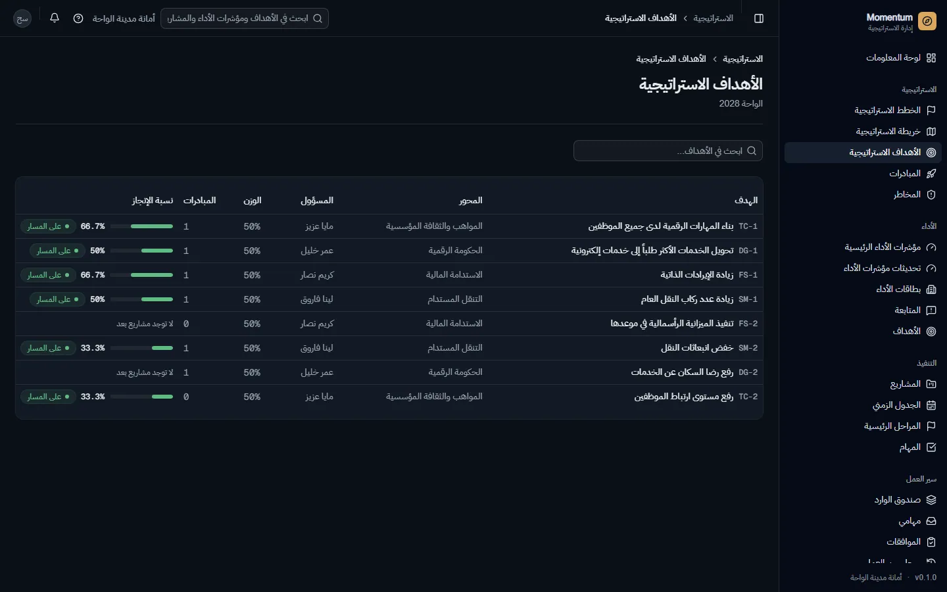947x592 pixels.
Task: Click the TC-1 row progress bar
Action: coord(141,226)
